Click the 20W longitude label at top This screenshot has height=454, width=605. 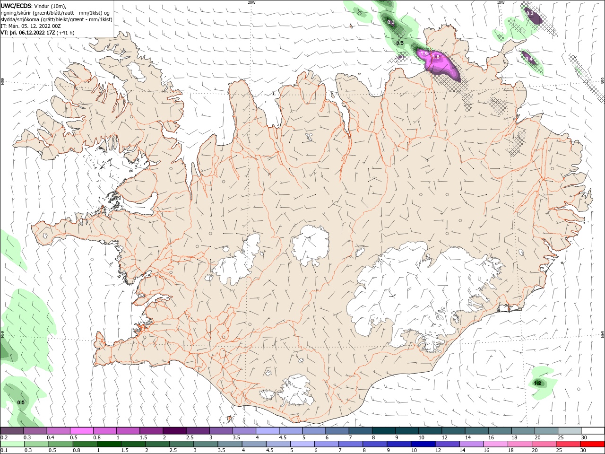(x=251, y=2)
